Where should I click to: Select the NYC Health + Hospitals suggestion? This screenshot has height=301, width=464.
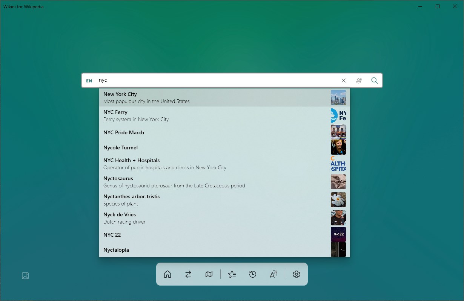(x=224, y=164)
